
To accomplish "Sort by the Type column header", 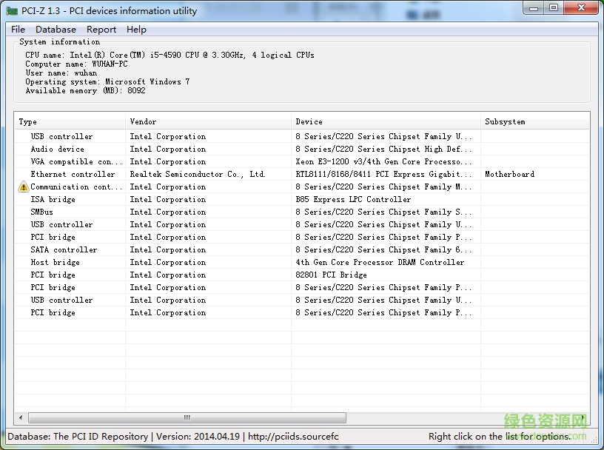I will [x=70, y=121].
